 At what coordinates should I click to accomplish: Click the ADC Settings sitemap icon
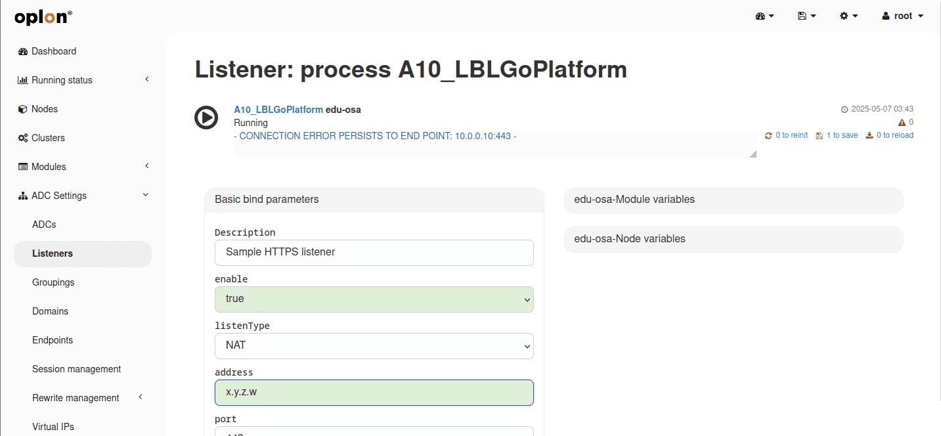[x=23, y=196]
